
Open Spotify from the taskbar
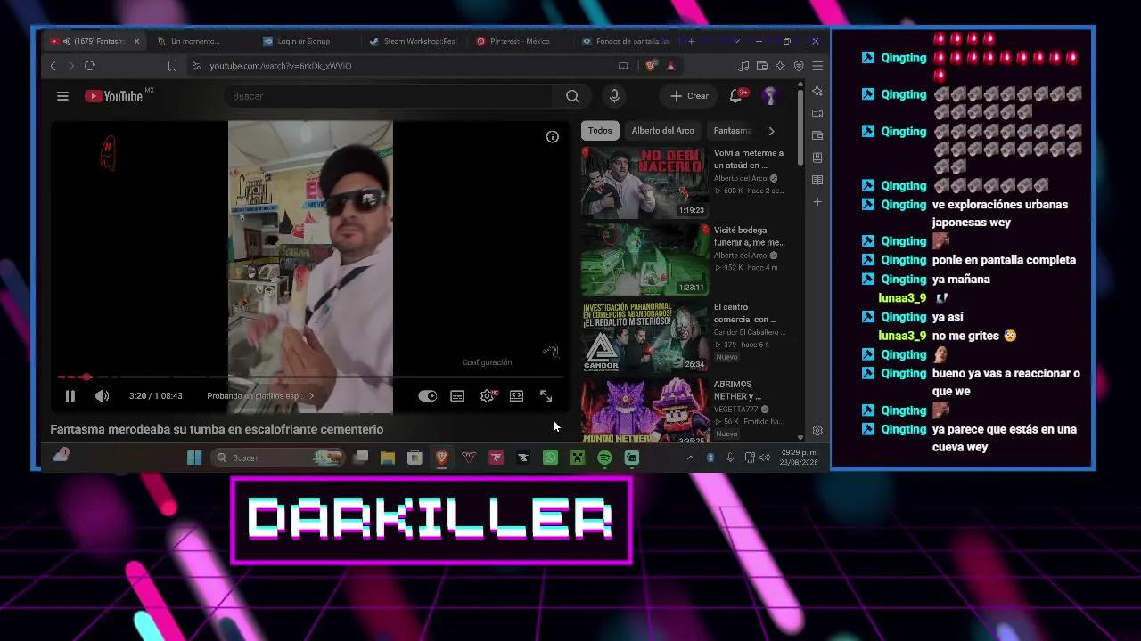click(604, 458)
